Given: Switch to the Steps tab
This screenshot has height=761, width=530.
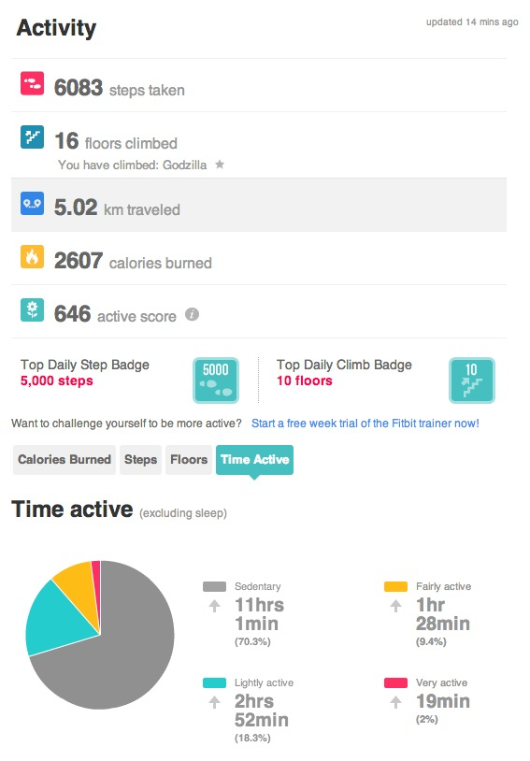Looking at the screenshot, I should tap(141, 460).
